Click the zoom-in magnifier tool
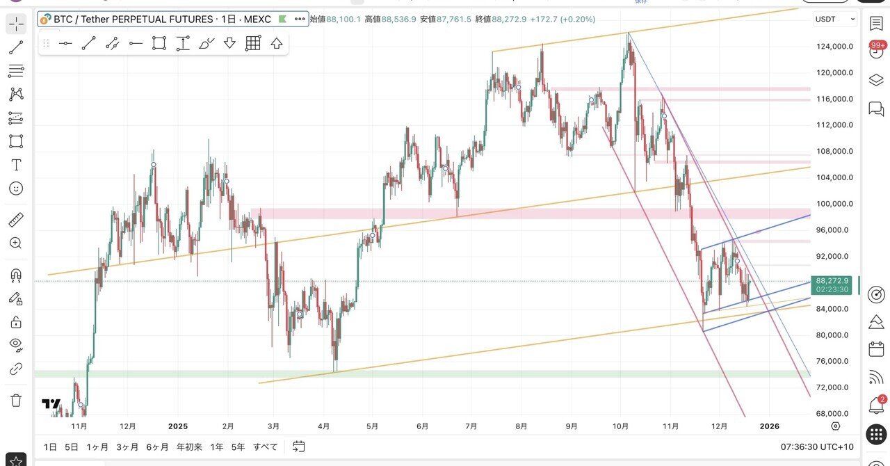Screen dimensions: 890x466 point(16,243)
